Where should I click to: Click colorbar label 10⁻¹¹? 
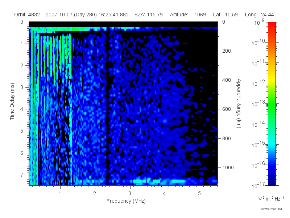[x=259, y=63]
